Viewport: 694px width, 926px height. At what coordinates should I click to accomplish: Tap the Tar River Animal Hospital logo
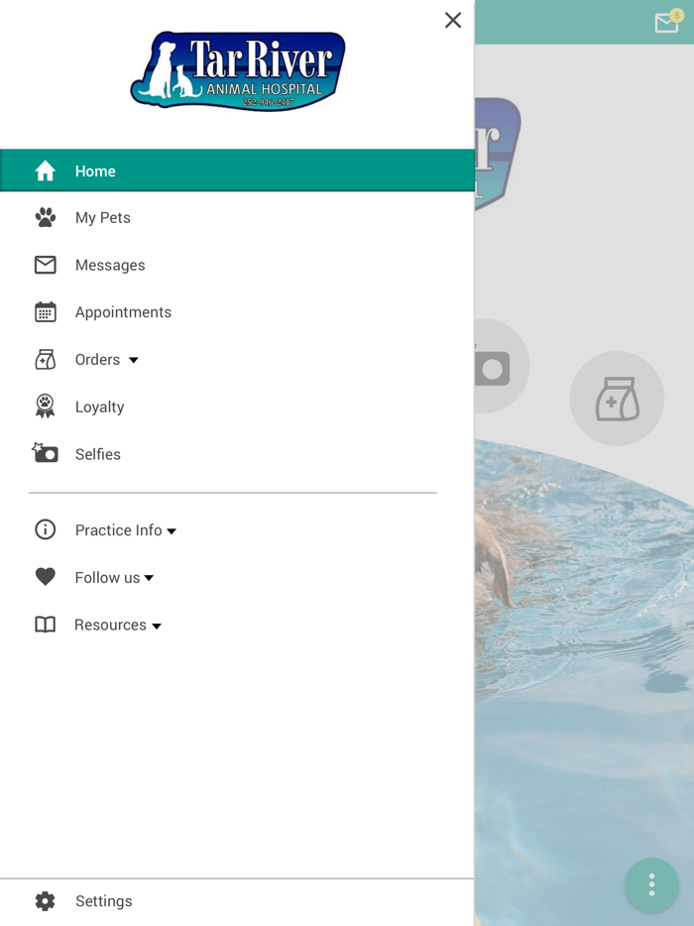click(x=238, y=70)
